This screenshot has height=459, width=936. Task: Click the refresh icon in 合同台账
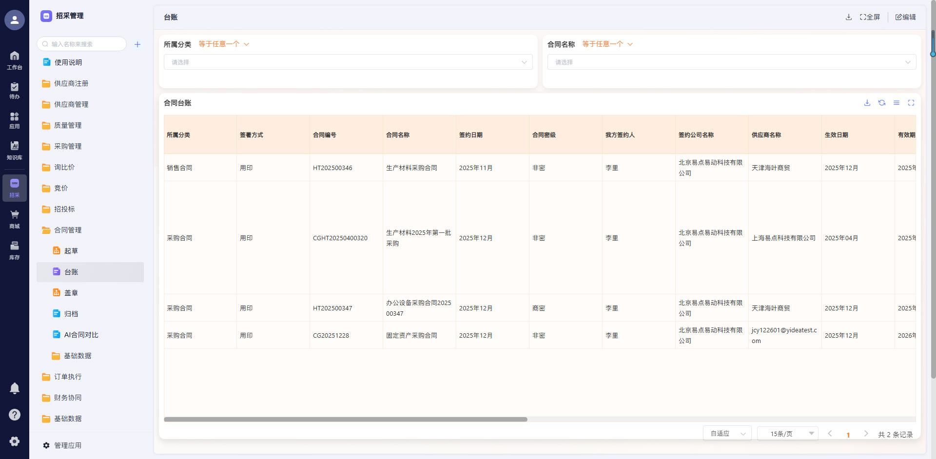[x=882, y=103]
